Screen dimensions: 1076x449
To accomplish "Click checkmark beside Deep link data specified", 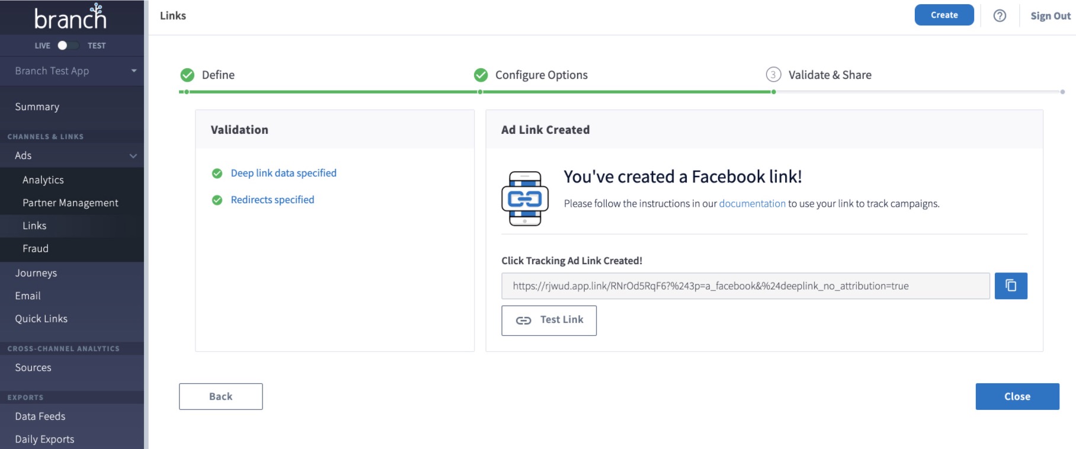I will pyautogui.click(x=217, y=174).
